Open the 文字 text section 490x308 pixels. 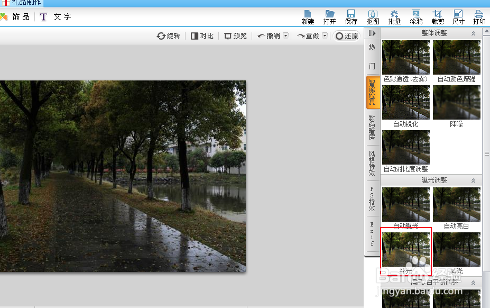click(56, 16)
